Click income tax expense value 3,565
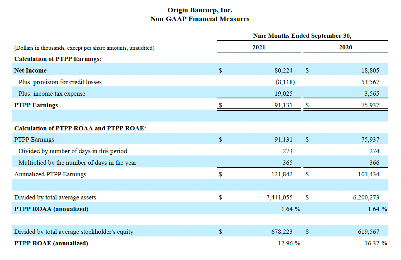Viewport: 401px width, 260px height. [372, 94]
